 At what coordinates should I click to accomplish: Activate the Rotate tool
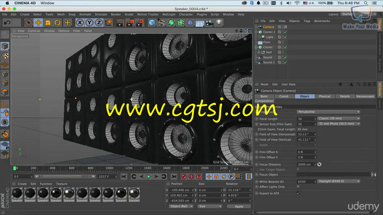pyautogui.click(x=57, y=22)
